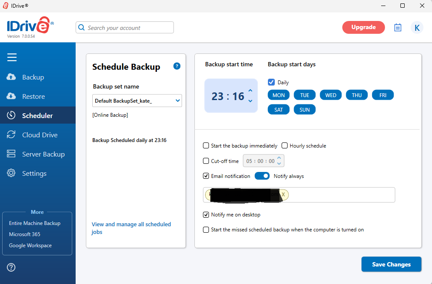Toggle the Notify always switch

(262, 176)
